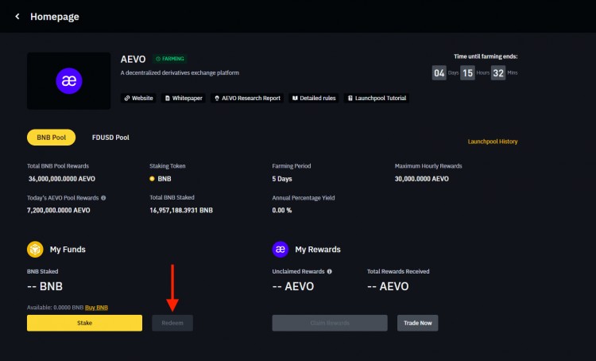This screenshot has height=361, width=596.
Task: Click the BNB coin icon in My Funds
Action: [35, 250]
